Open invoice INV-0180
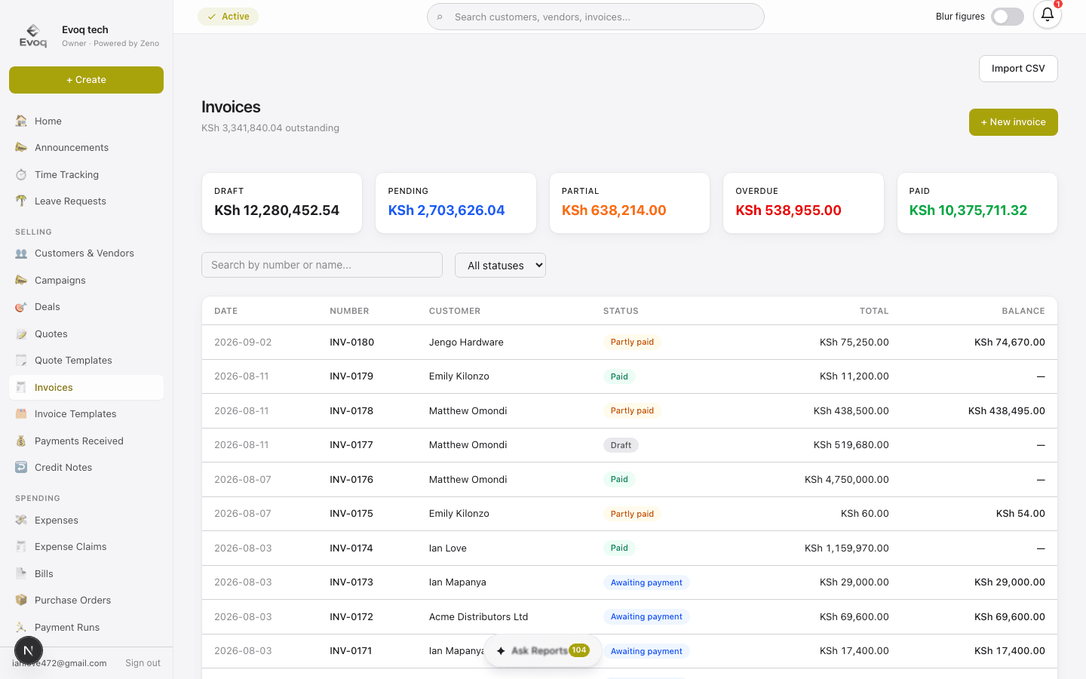This screenshot has width=1086, height=679. click(351, 343)
